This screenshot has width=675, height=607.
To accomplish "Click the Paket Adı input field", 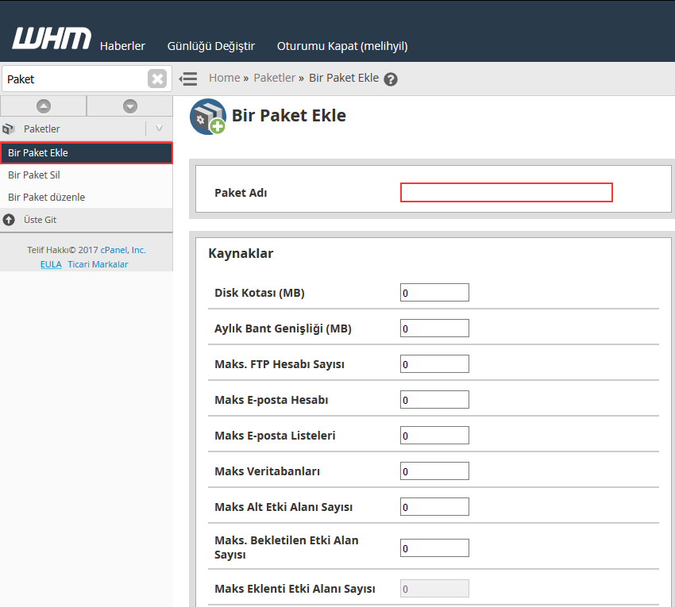I will click(x=506, y=192).
